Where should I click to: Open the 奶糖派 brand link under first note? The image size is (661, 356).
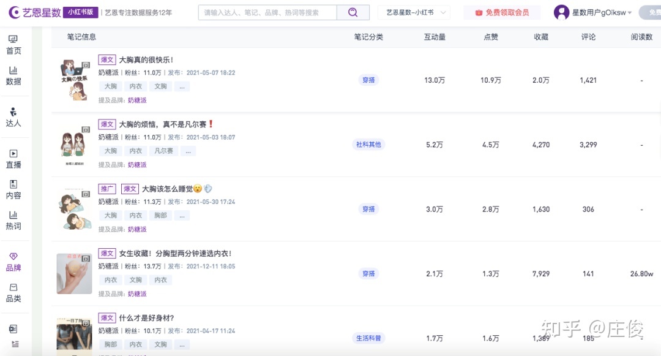point(137,100)
